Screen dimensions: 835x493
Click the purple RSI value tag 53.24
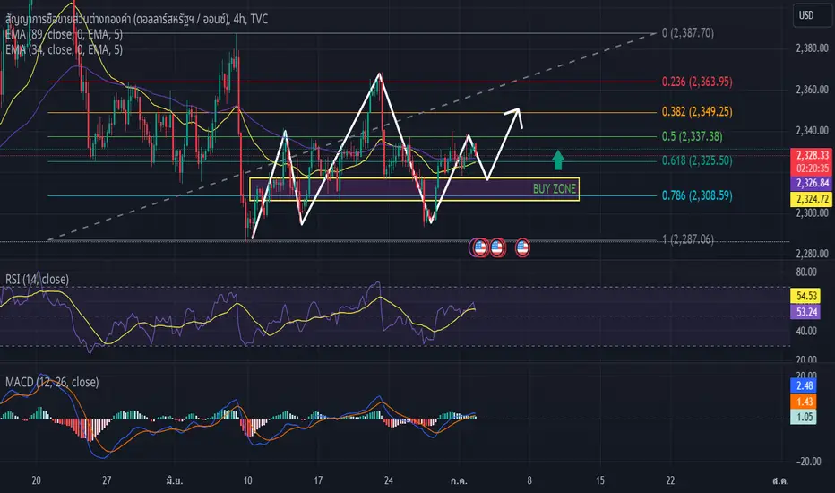pos(806,312)
